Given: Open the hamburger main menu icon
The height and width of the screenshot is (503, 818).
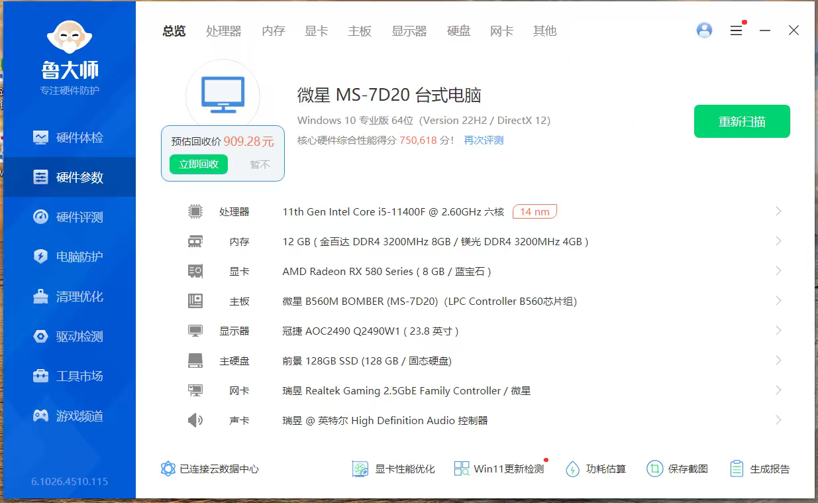Looking at the screenshot, I should [736, 30].
